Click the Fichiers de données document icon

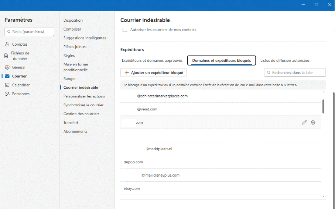[x=6, y=56]
